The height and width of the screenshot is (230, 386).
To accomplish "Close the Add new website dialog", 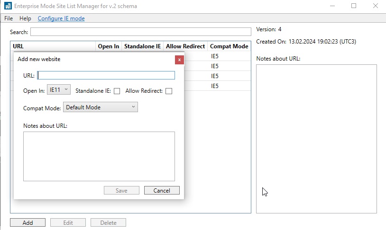I will coord(179,60).
